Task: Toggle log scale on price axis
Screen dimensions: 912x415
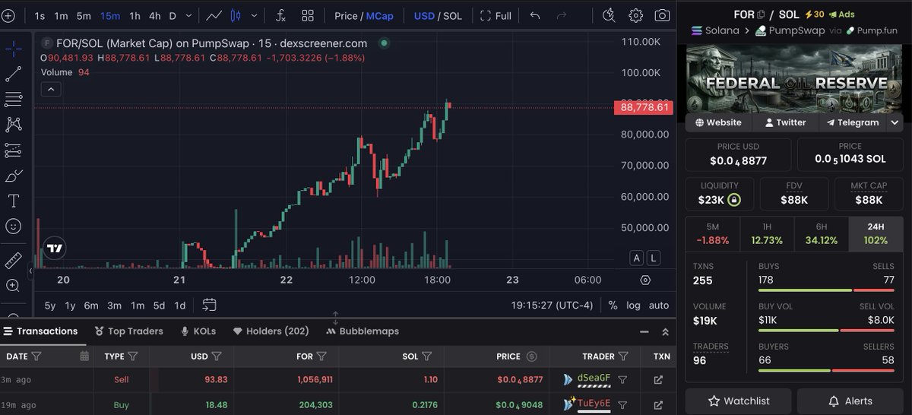Action: click(633, 305)
